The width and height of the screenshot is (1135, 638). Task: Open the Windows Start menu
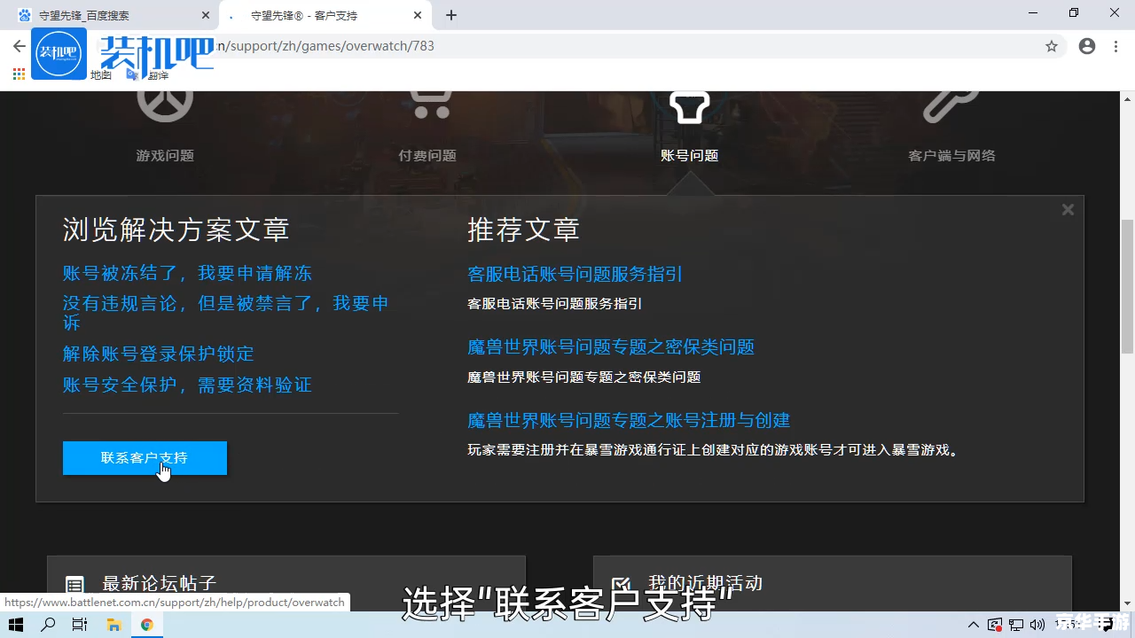(16, 625)
